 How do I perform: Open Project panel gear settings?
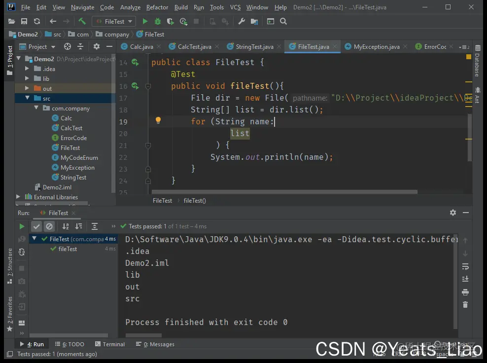97,47
